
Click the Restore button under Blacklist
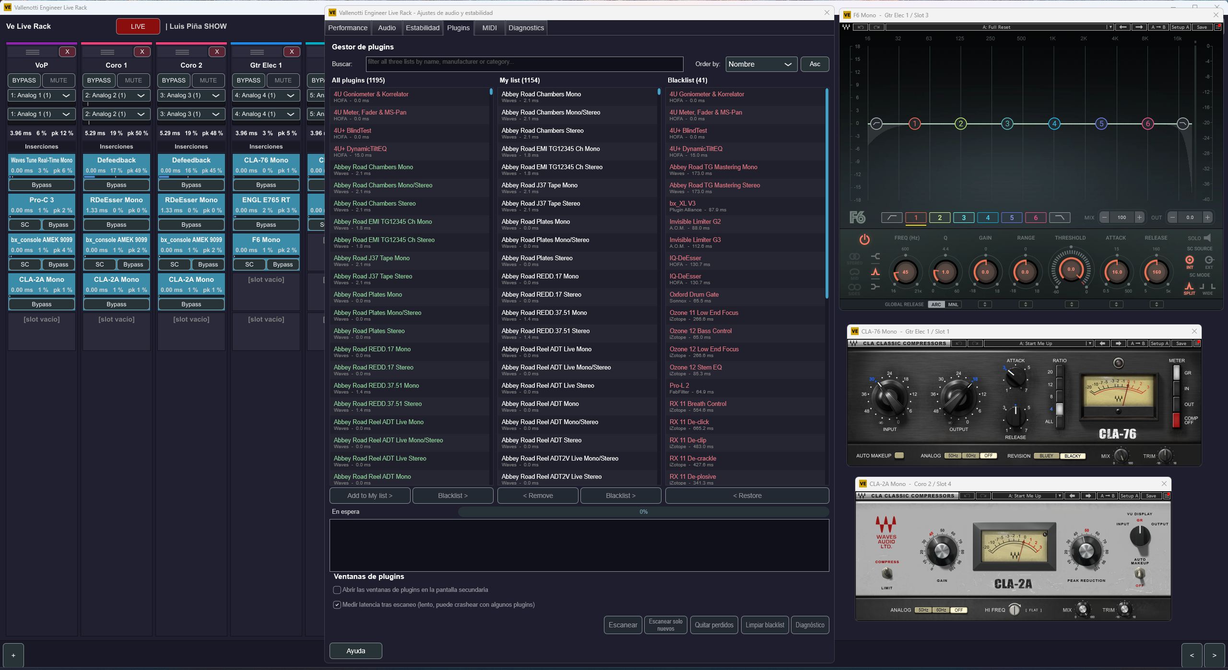747,496
